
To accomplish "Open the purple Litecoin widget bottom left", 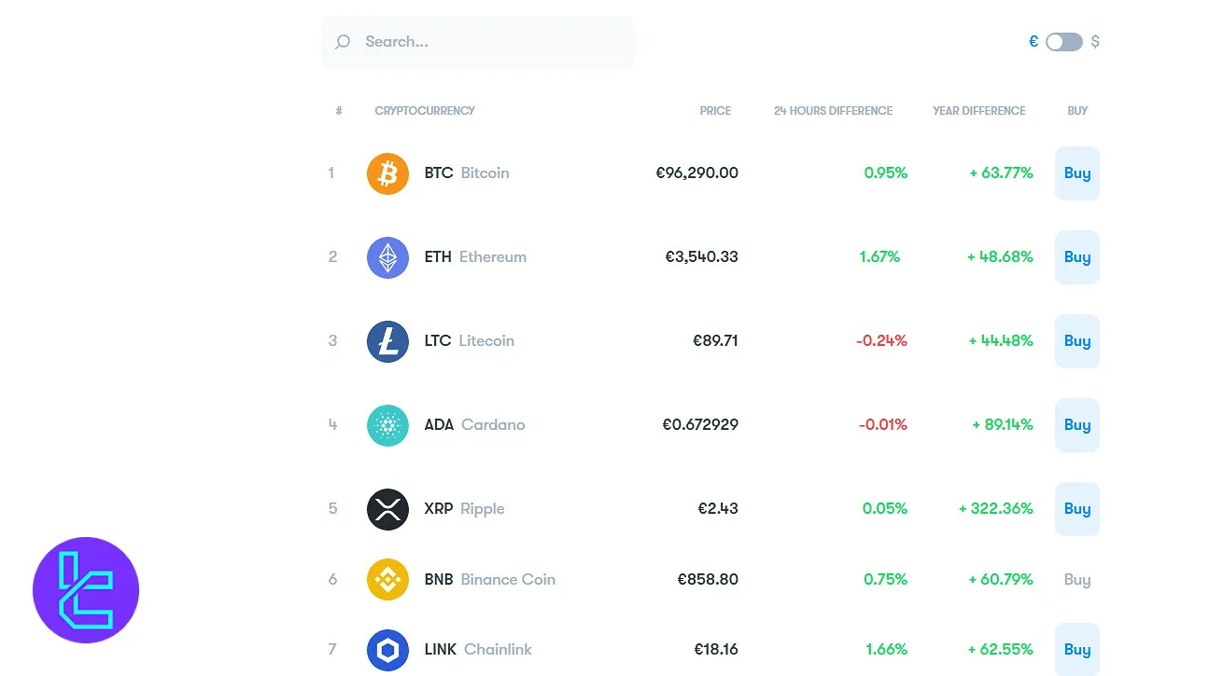I will (x=86, y=589).
